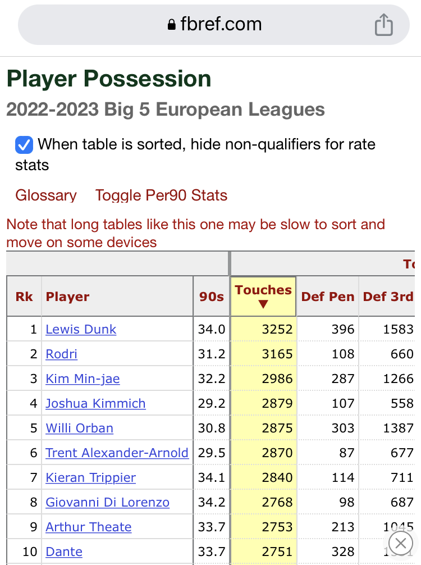Click Toggle Per90 Stats link
This screenshot has height=565, width=421.
click(161, 195)
